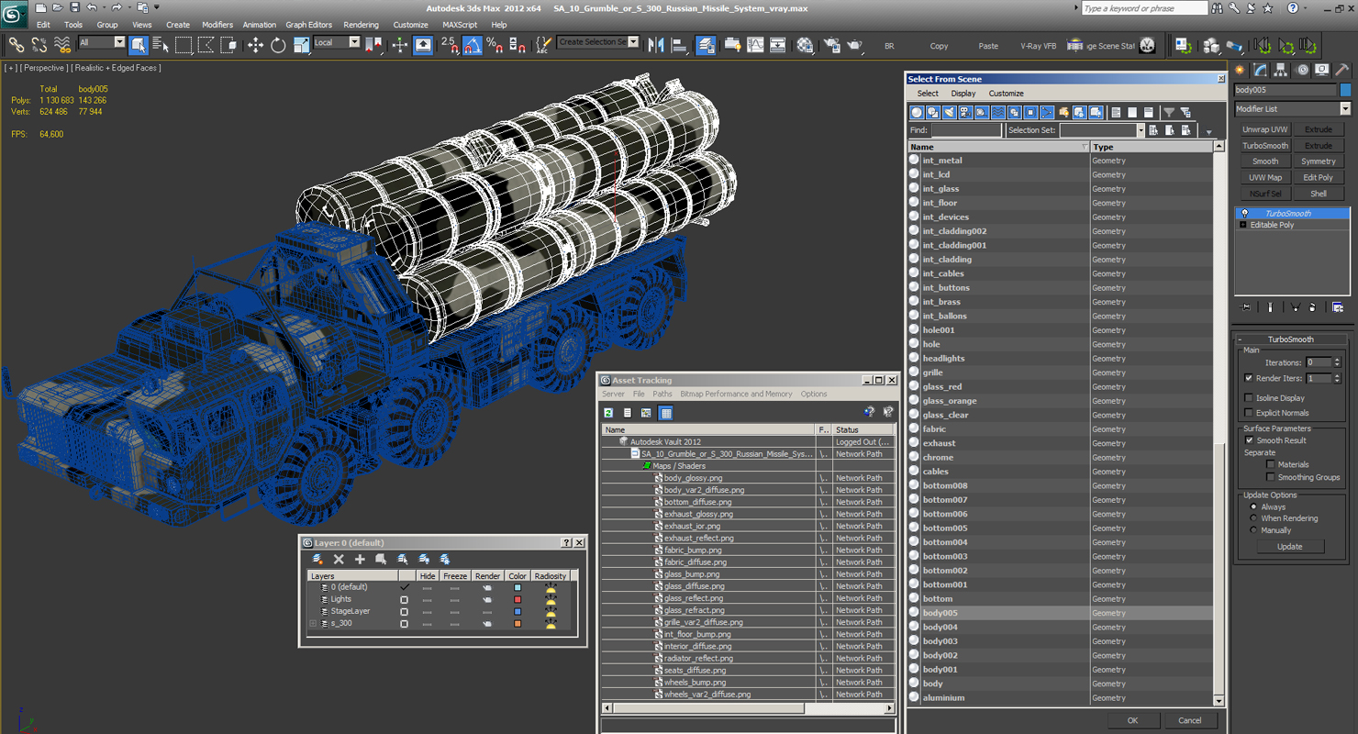Viewport: 1358px width, 734px height.
Task: Select the Always update option
Action: tap(1253, 506)
